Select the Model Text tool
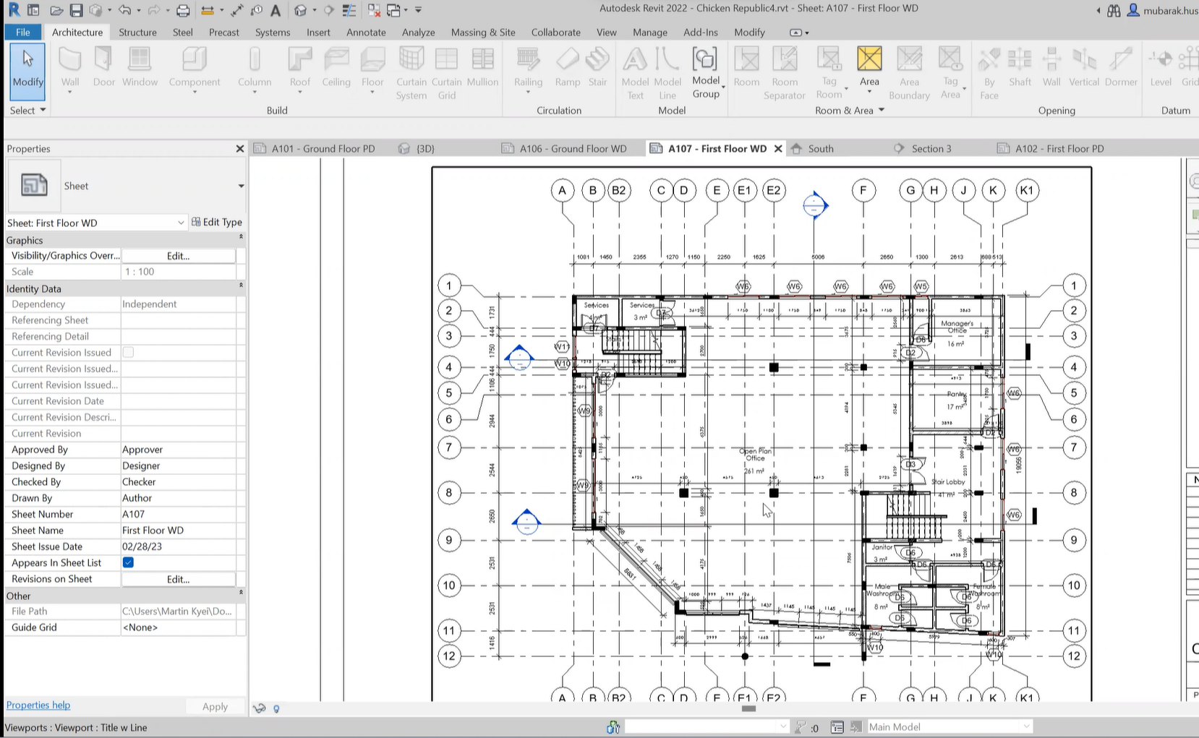 click(x=635, y=72)
